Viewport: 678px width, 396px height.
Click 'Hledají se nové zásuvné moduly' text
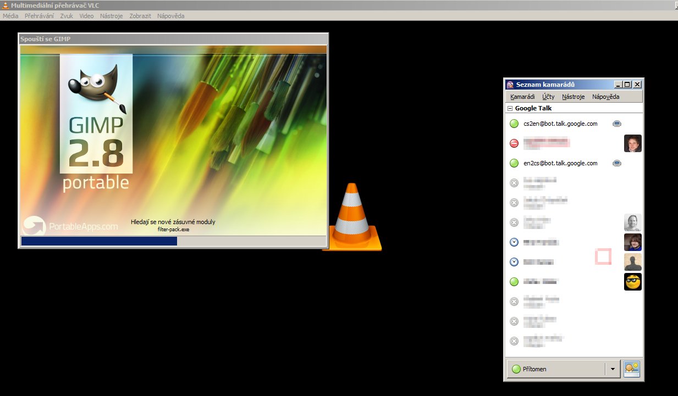click(173, 222)
